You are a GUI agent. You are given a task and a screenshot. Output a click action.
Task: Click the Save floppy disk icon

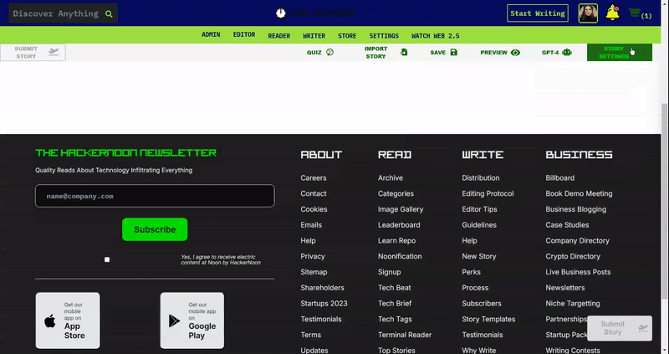point(453,52)
